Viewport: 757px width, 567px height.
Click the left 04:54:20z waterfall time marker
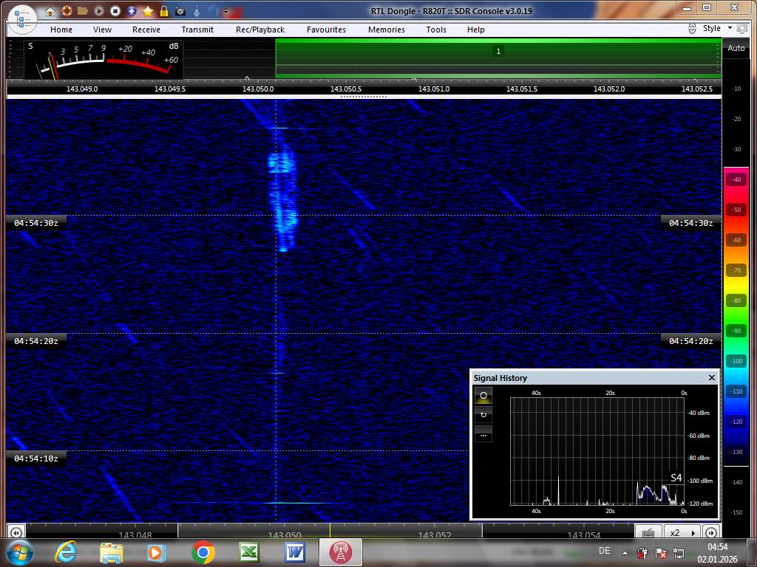[36, 341]
